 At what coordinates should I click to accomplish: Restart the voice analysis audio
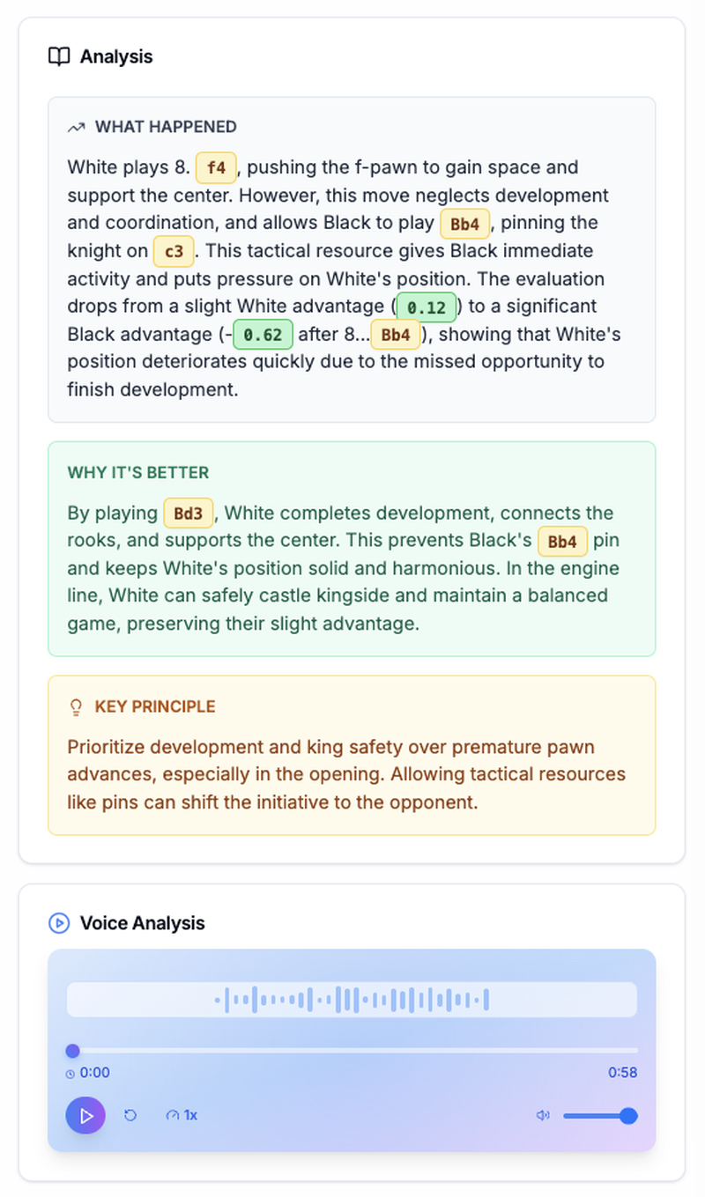(x=130, y=1115)
